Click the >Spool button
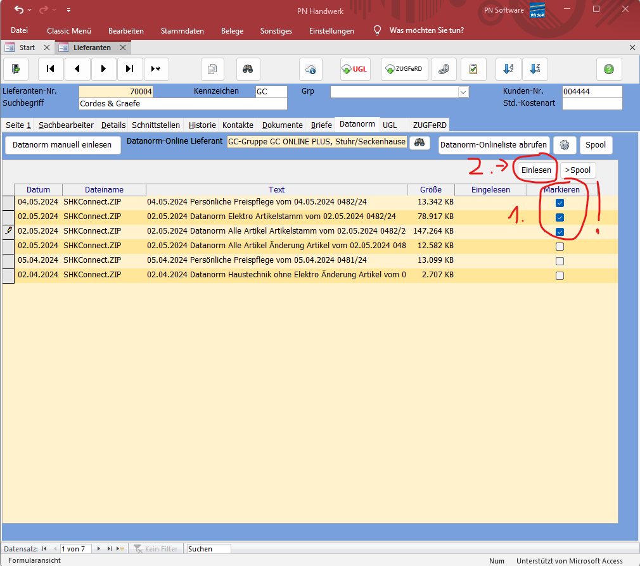This screenshot has width=640, height=566. click(577, 170)
